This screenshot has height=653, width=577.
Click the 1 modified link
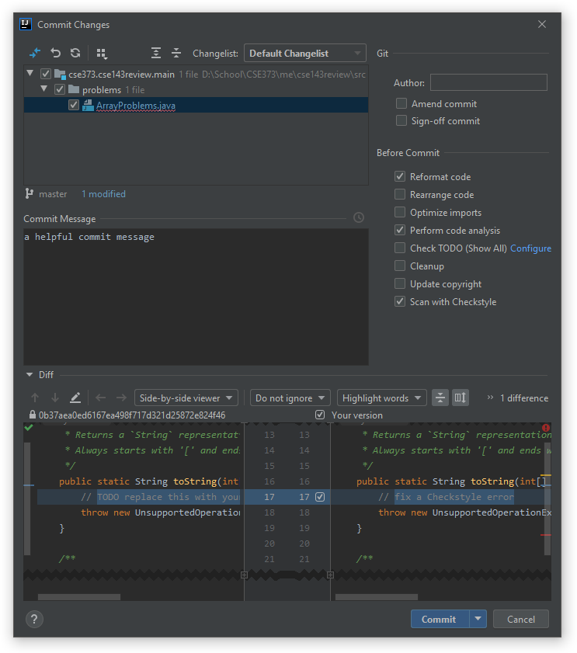coord(103,194)
